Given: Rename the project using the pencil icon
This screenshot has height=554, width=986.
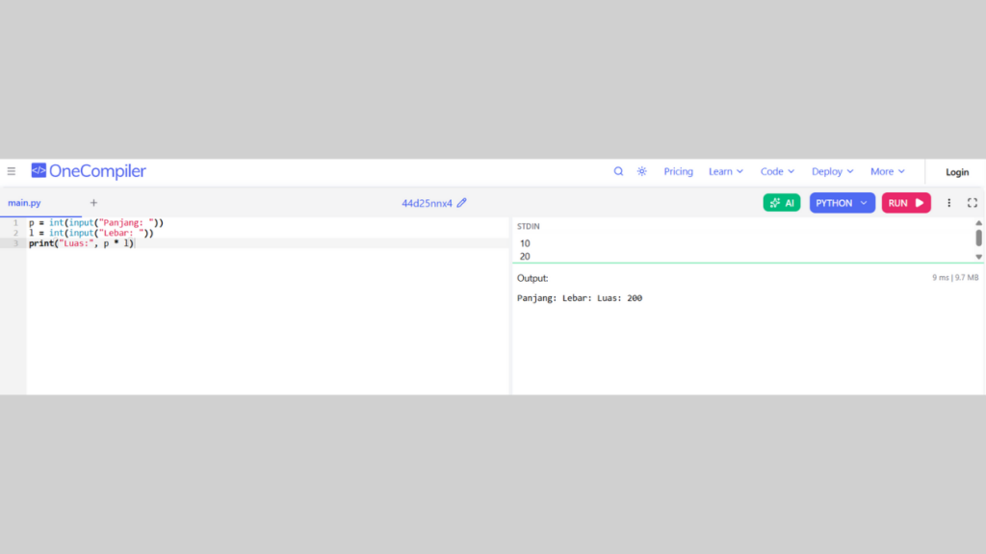Looking at the screenshot, I should click(462, 203).
